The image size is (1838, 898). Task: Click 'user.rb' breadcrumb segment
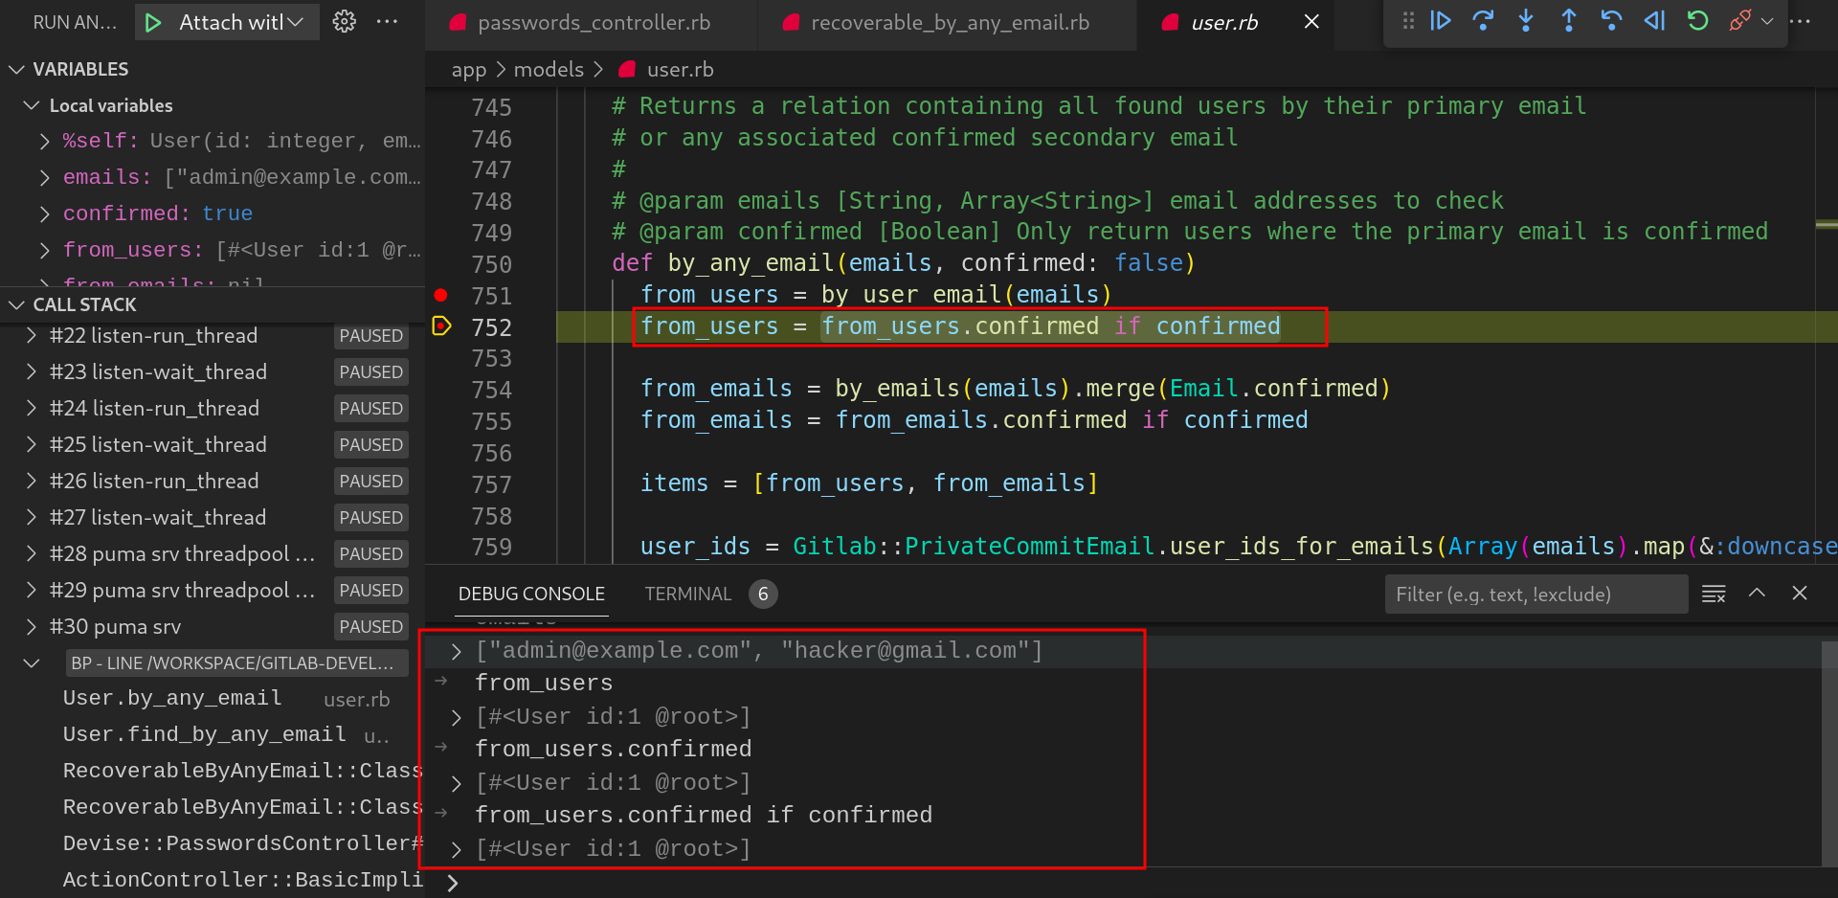pyautogui.click(x=680, y=70)
